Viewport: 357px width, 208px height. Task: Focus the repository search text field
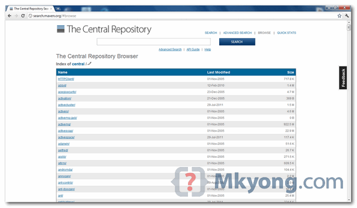(x=153, y=42)
